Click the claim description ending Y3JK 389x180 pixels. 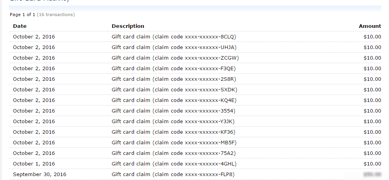point(173,122)
